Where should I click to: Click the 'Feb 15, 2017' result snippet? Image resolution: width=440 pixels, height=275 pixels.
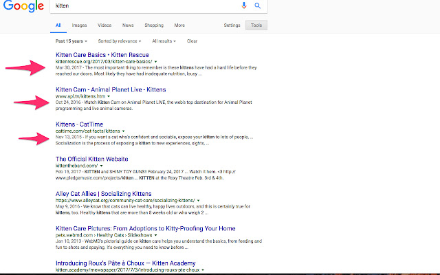tap(145, 175)
